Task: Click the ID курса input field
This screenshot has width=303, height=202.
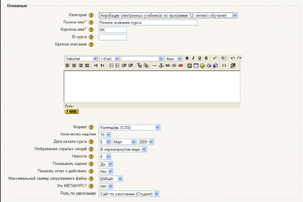Action: tap(112, 37)
